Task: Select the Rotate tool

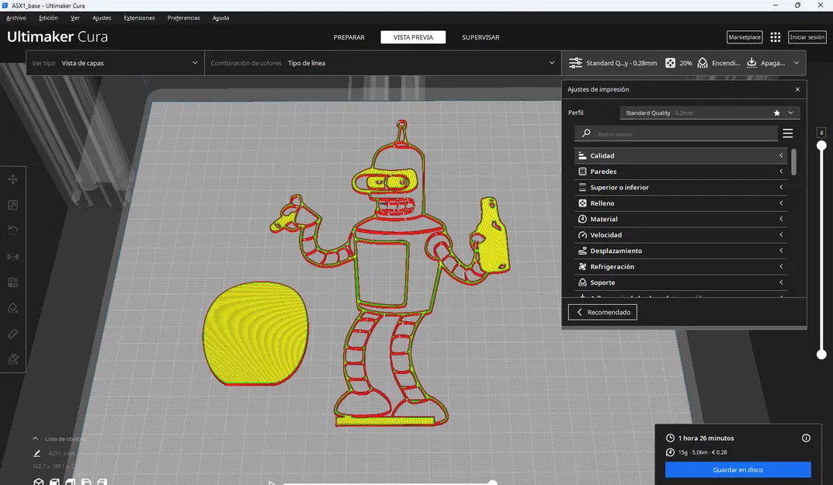Action: 12,230
